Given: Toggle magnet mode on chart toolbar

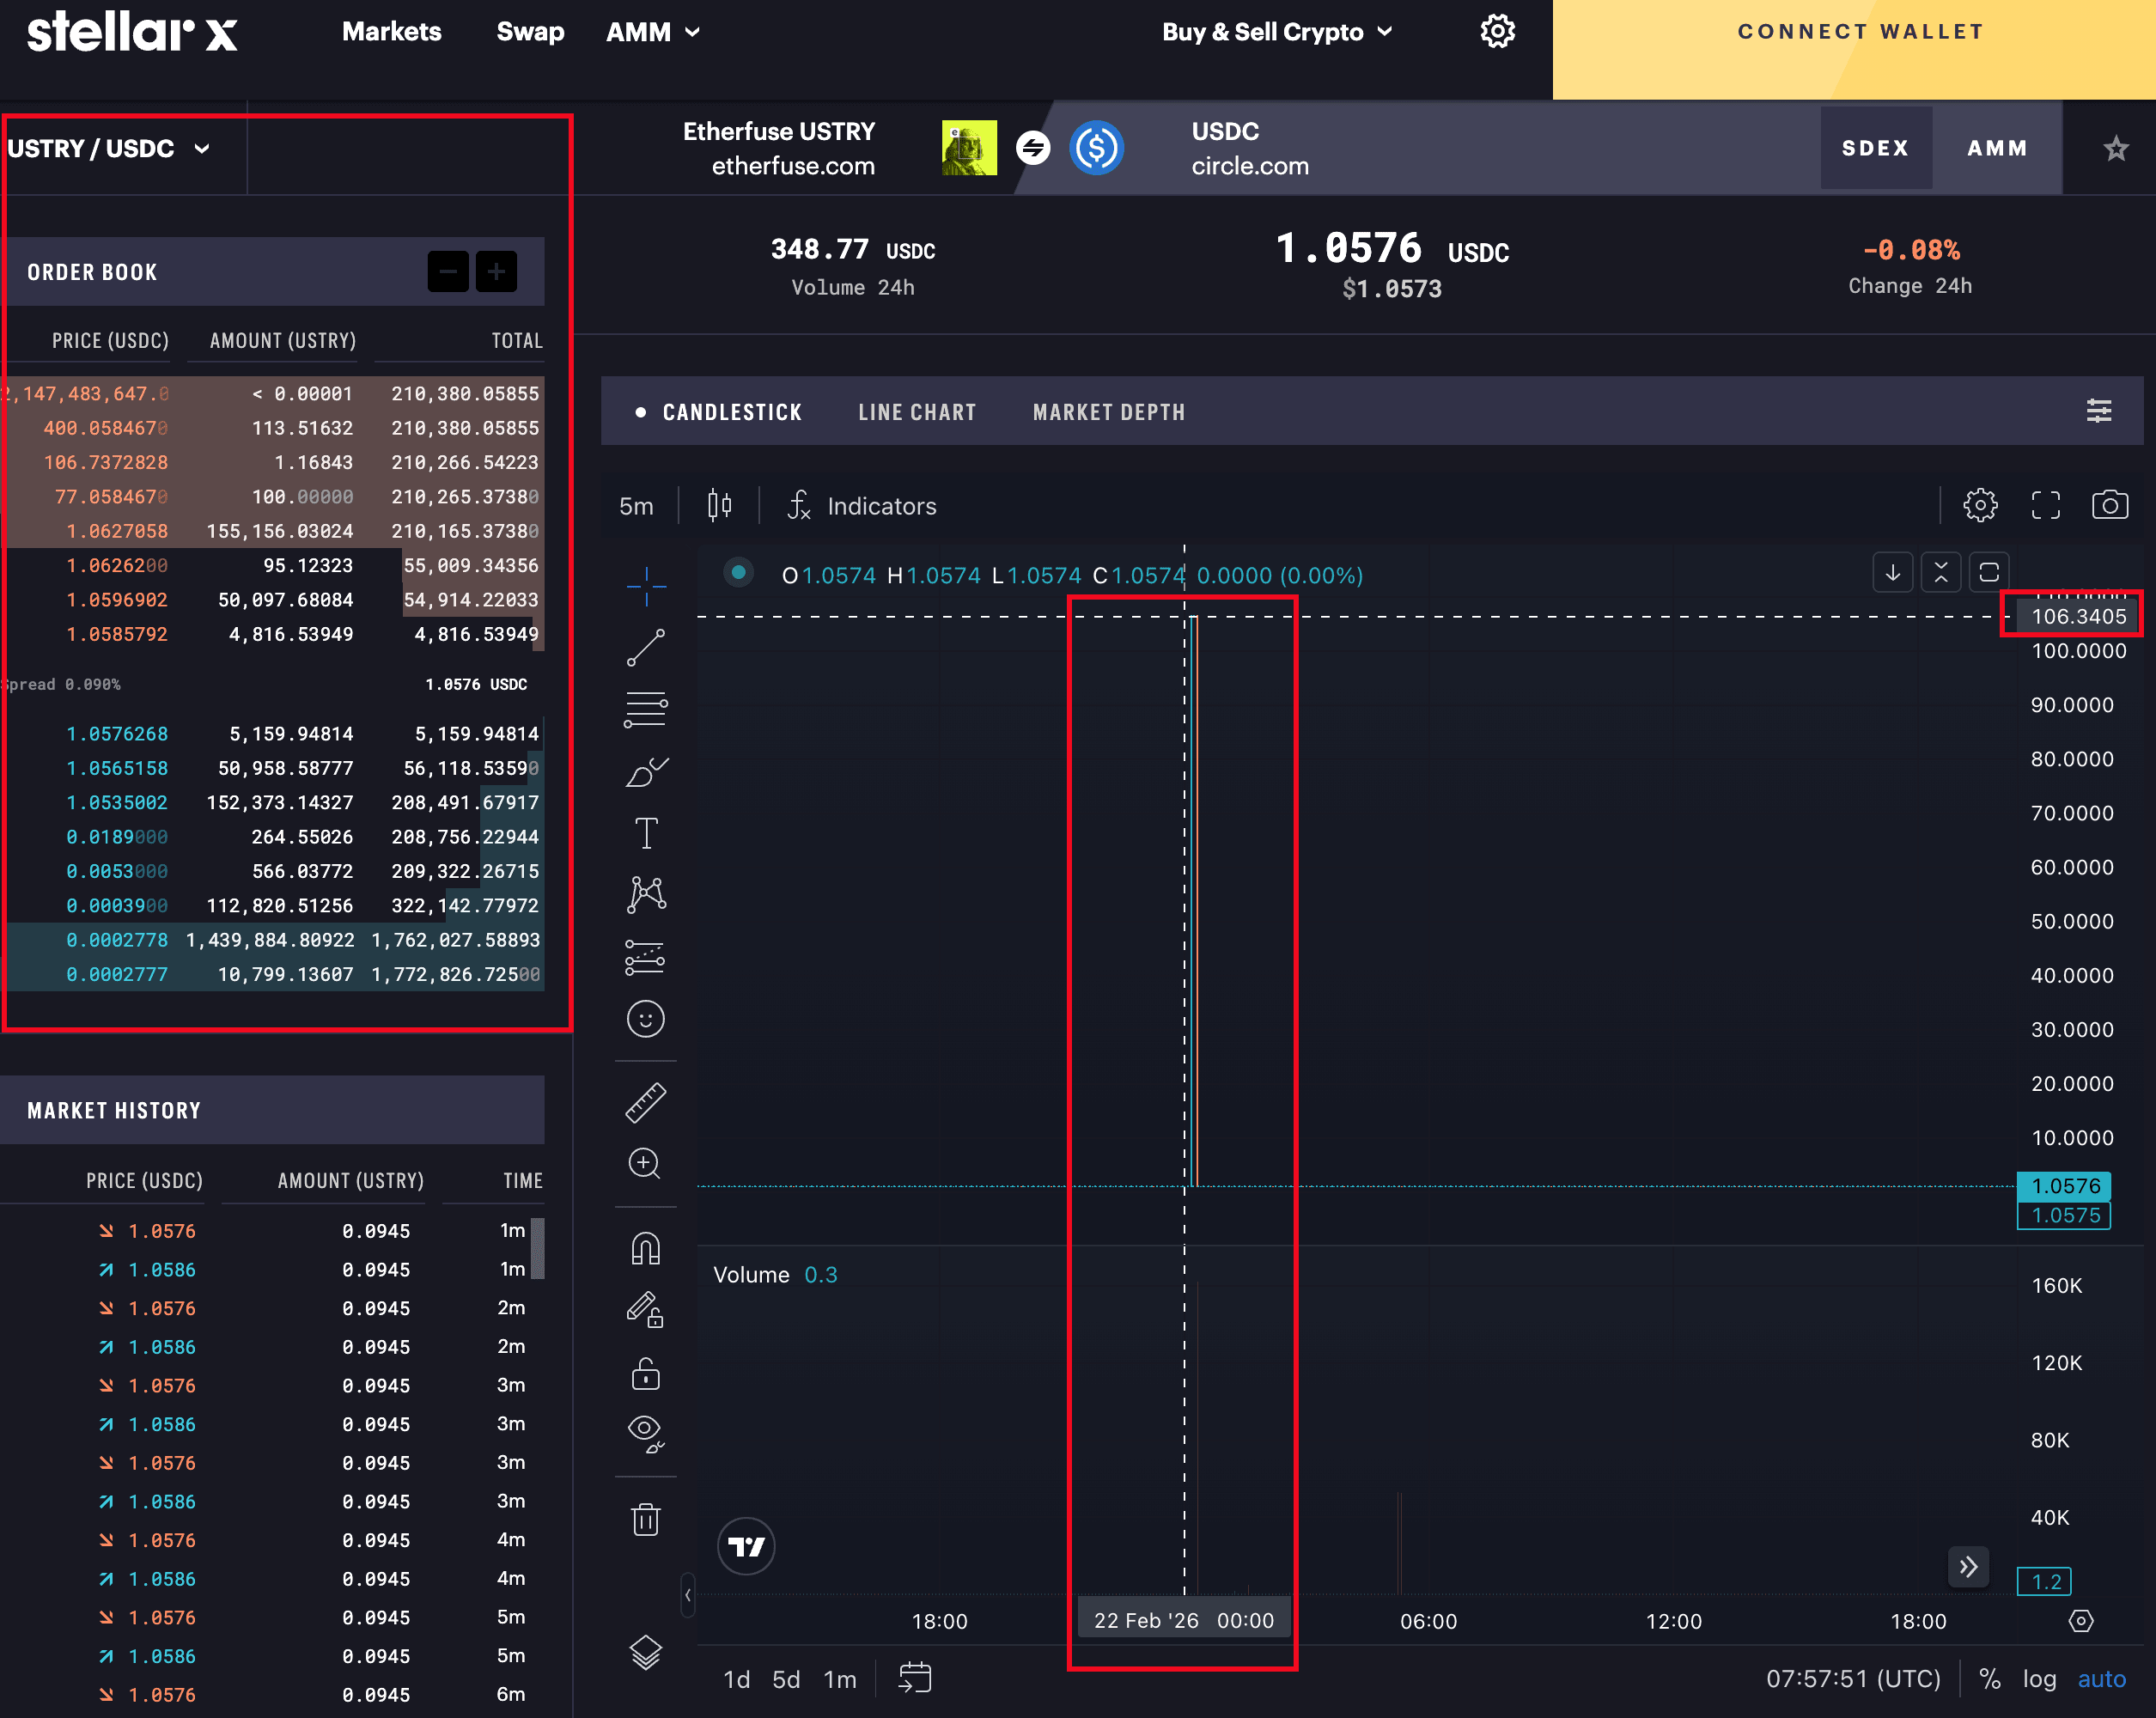Looking at the screenshot, I should 645,1249.
